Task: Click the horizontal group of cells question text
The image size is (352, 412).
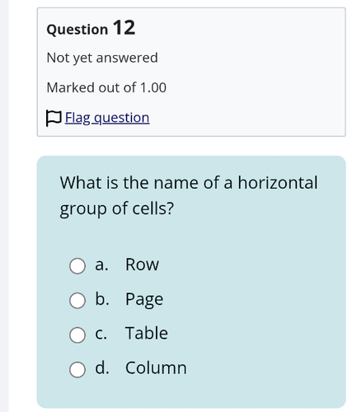Action: point(189,196)
